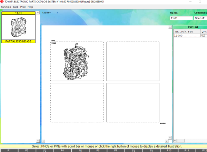Click the Spec off conditions field

pyautogui.click(x=200, y=18)
